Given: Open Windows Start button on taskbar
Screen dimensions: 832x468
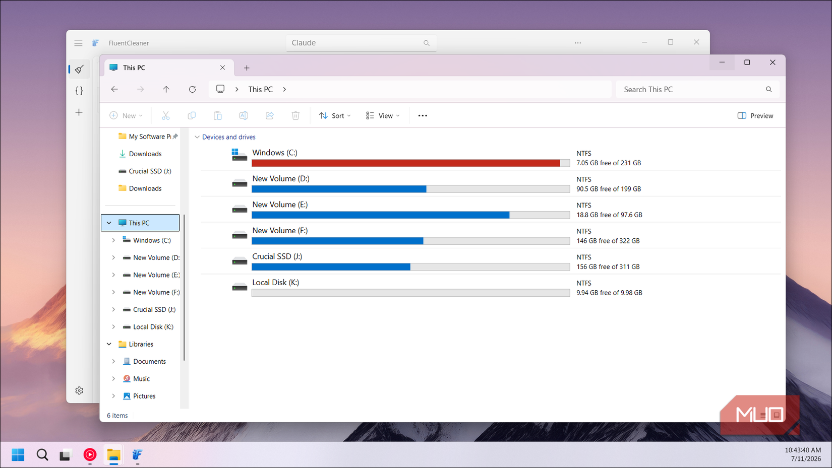Looking at the screenshot, I should click(x=18, y=455).
